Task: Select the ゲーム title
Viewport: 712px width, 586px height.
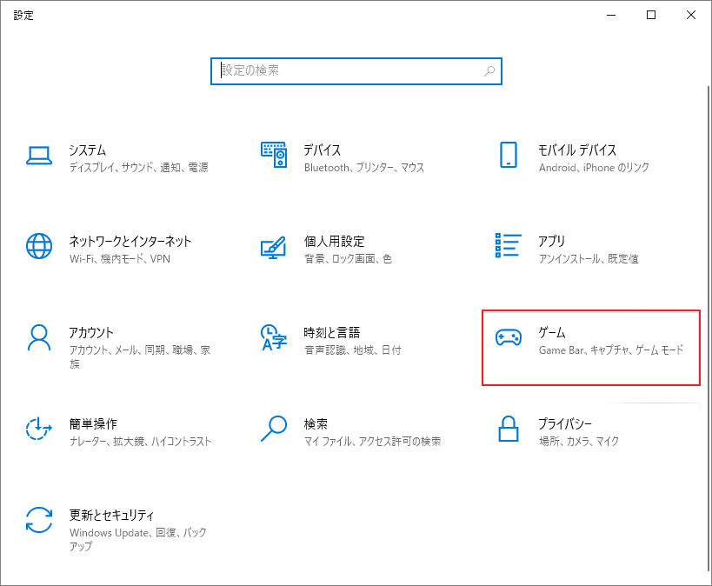Action: (x=552, y=332)
